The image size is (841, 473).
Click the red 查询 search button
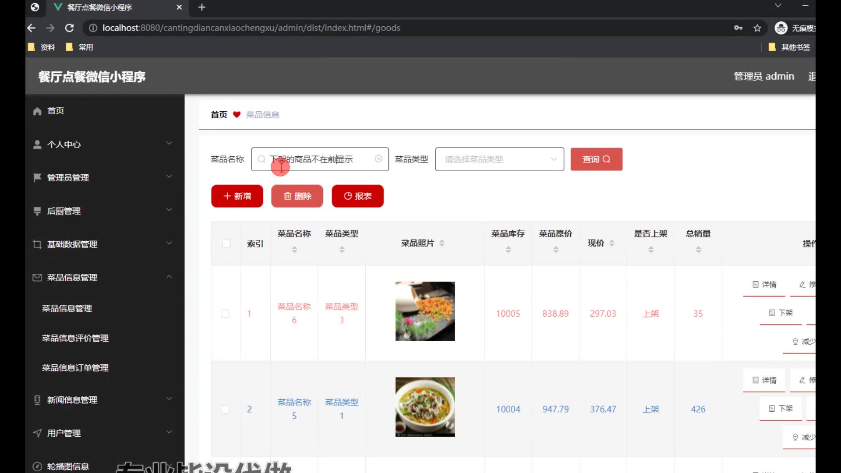(596, 159)
